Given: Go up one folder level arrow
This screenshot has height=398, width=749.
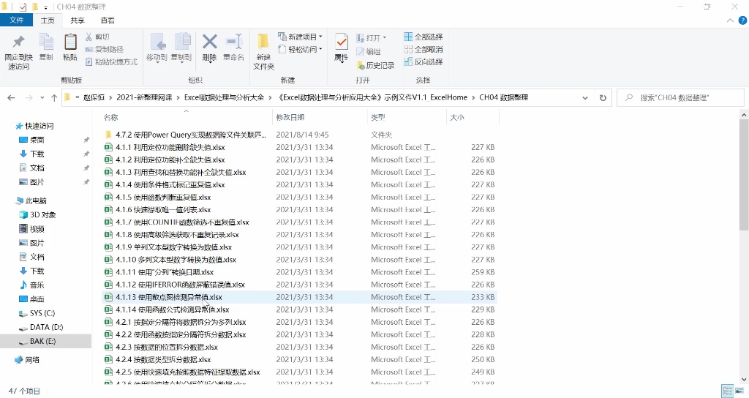Looking at the screenshot, I should pyautogui.click(x=54, y=97).
